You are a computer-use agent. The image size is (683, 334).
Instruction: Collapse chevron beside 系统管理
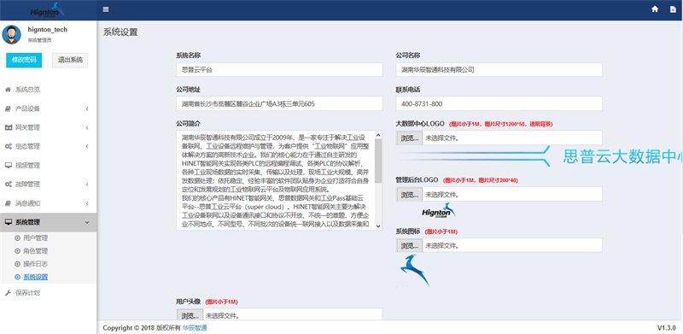point(87,222)
